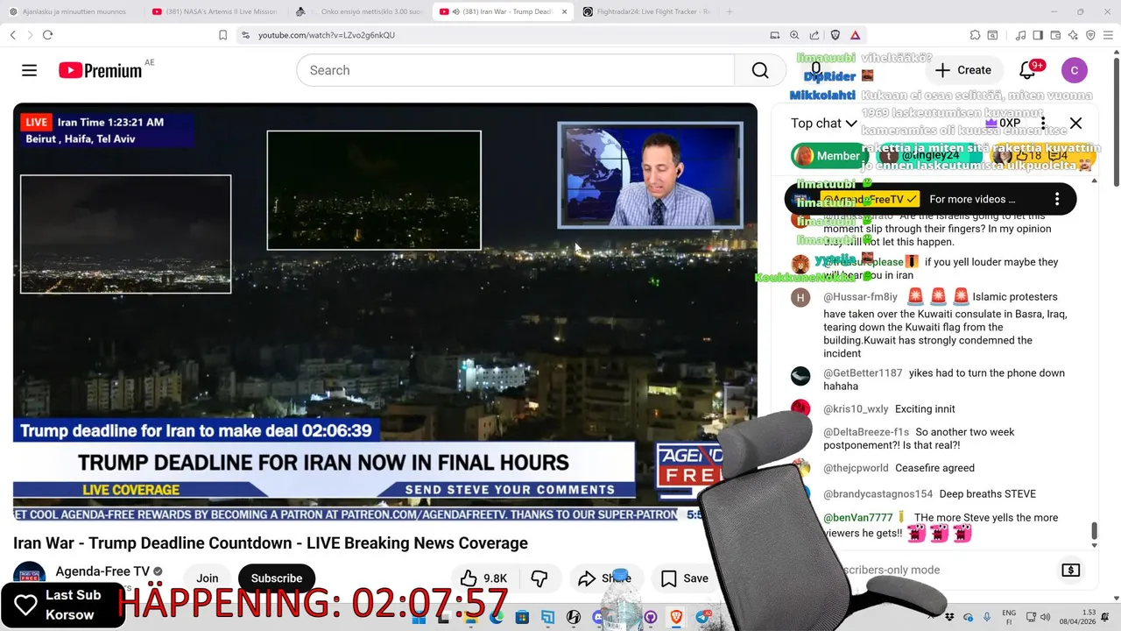Click chat user @benVan7777
The width and height of the screenshot is (1121, 631).
pos(858,518)
